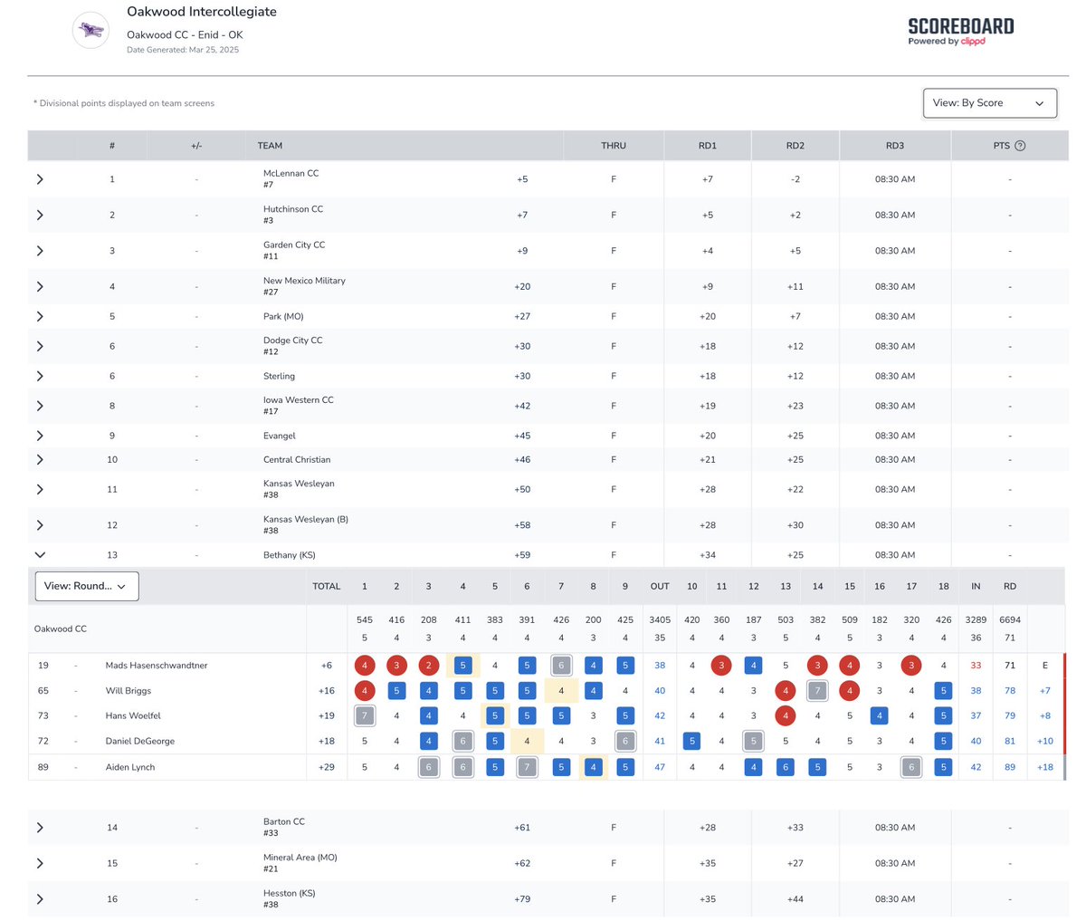Select player Mads Hasenschwandtner
The height and width of the screenshot is (921, 1086).
[157, 666]
